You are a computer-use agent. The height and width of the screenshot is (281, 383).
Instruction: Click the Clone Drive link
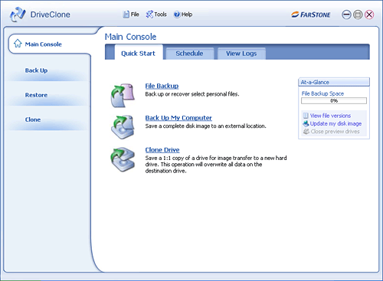coord(162,150)
